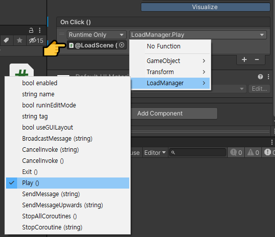Image resolution: width=275 pixels, height=237 pixels.
Task: Choose CancelInvoke (string) function
Action: pyautogui.click(x=67, y=150)
